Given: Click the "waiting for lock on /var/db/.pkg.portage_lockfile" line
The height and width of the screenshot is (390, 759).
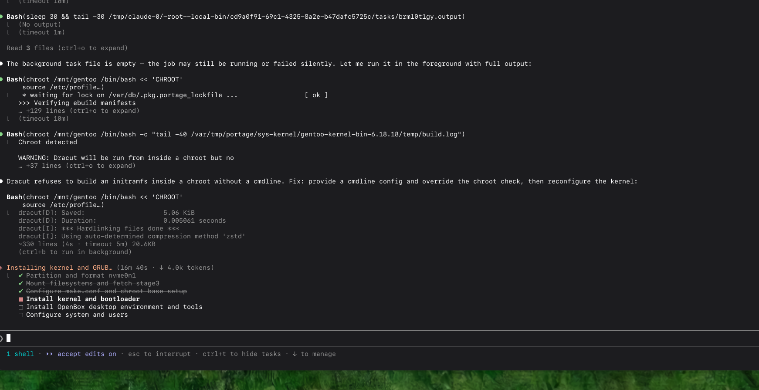Looking at the screenshot, I should 130,95.
